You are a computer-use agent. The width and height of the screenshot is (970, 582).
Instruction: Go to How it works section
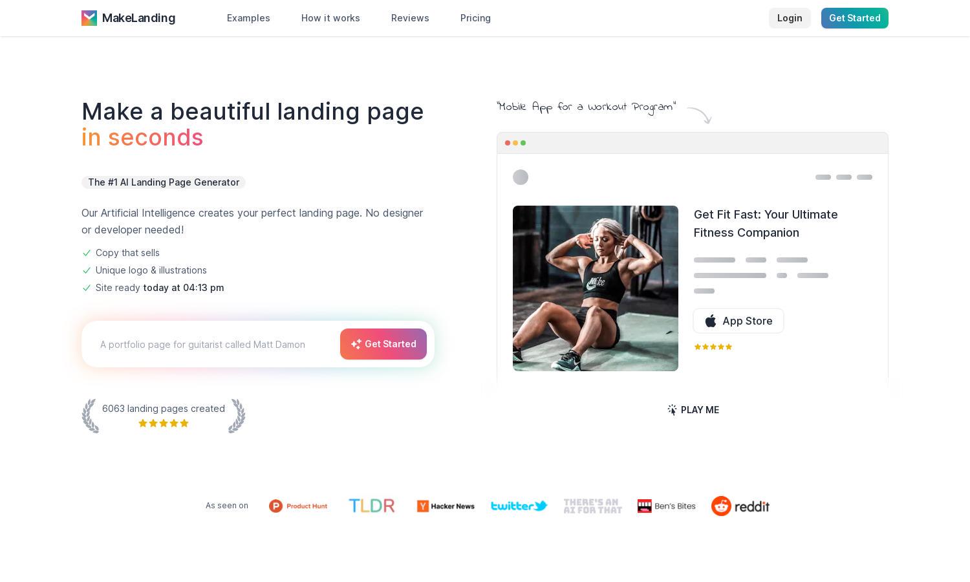click(330, 18)
